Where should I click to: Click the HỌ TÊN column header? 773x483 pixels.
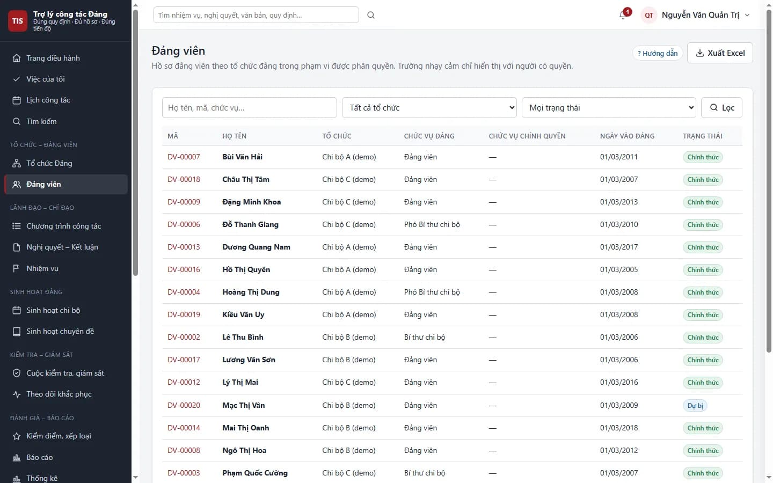tap(235, 136)
